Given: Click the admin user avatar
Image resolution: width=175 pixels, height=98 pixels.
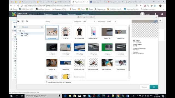Looking at the screenshot, I should click(x=142, y=14).
